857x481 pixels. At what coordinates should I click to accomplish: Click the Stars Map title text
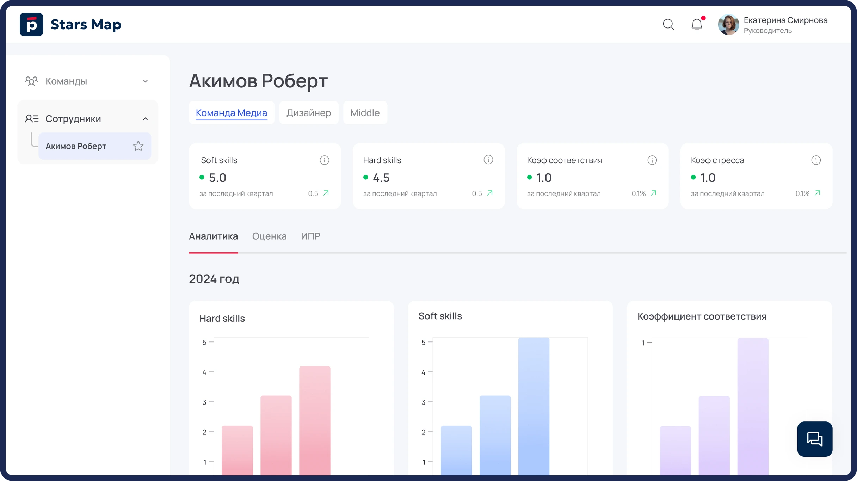(86, 24)
